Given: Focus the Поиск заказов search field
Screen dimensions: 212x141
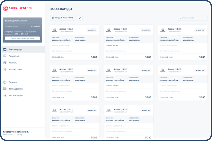Looking at the screenshot, I should point(192,18).
